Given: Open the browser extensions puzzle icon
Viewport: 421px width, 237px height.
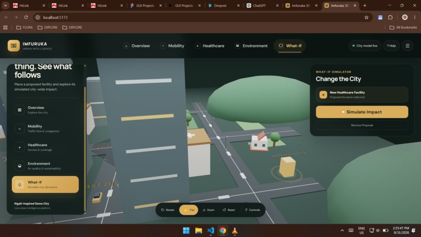Looking at the screenshot, I should click(x=390, y=17).
